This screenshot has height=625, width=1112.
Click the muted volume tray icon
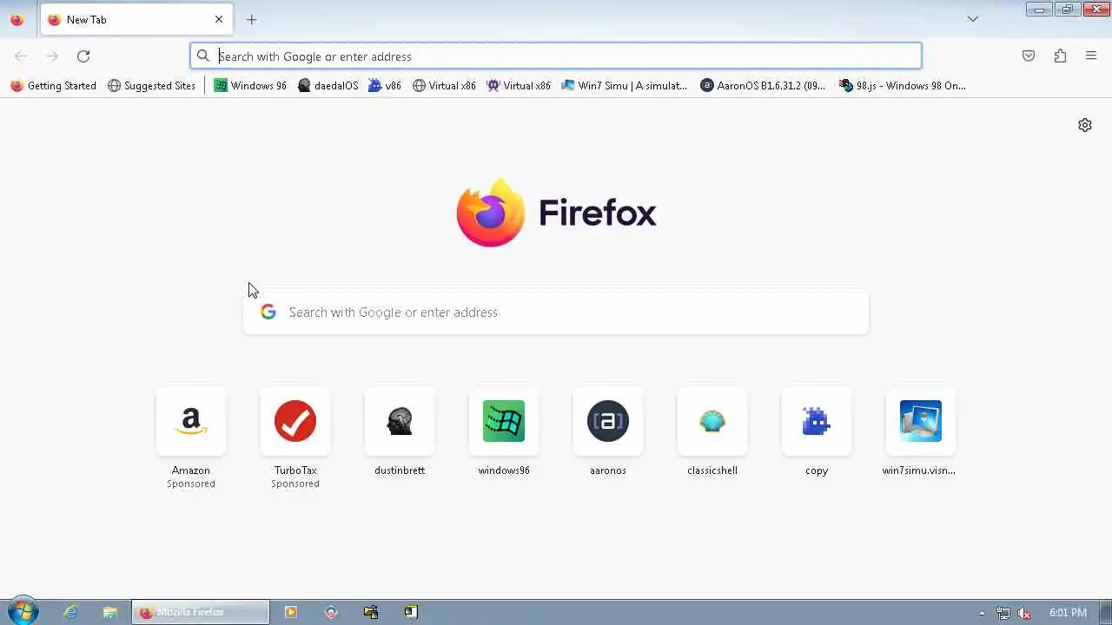pyautogui.click(x=1024, y=613)
